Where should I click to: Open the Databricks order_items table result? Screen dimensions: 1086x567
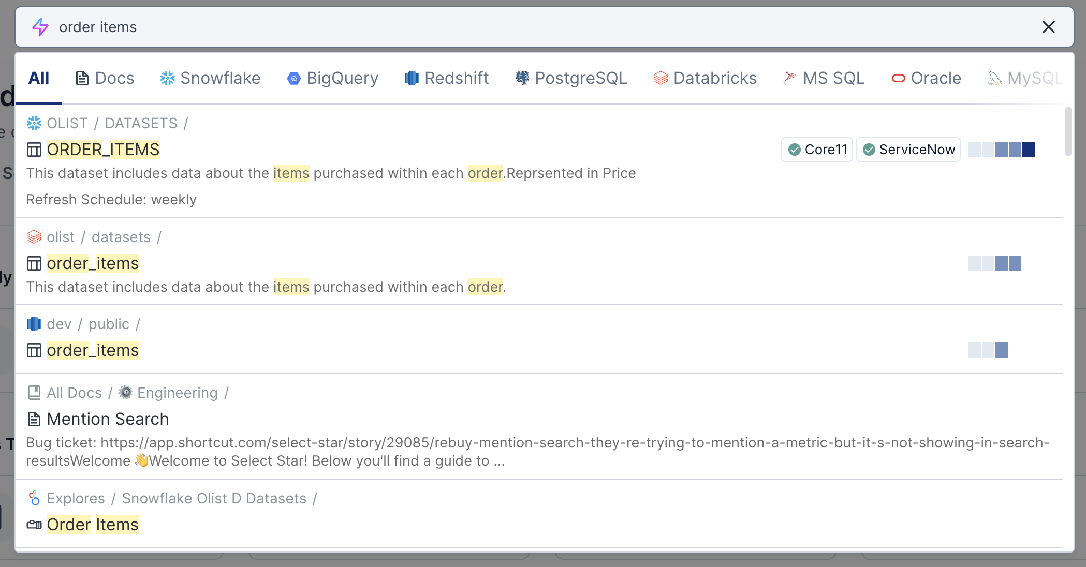click(x=93, y=263)
